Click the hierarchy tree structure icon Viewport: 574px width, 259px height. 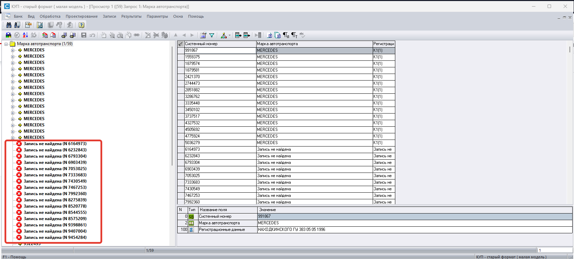224,35
